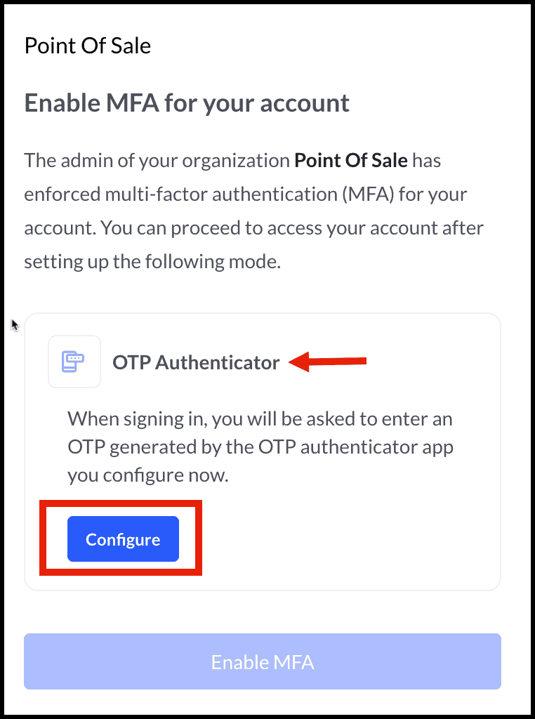Click the 'The admin of your organization' text
Viewport: 535px width, 719px height.
point(157,161)
